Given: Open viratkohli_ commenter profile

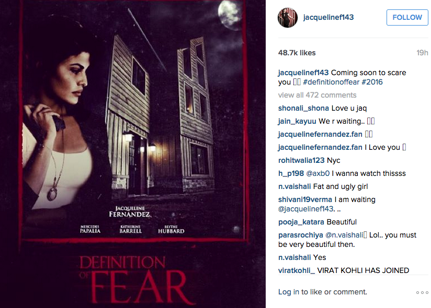Looking at the screenshot, I should point(296,270).
